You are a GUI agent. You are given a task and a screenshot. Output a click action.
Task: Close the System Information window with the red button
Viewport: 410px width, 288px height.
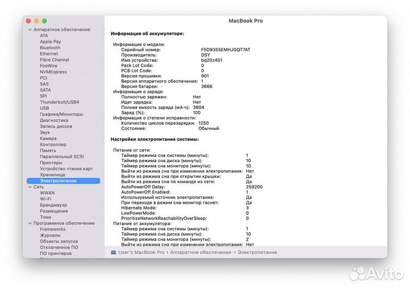(30, 20)
